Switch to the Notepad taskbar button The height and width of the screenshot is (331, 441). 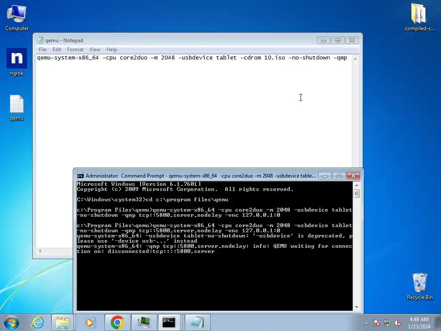[197, 322]
